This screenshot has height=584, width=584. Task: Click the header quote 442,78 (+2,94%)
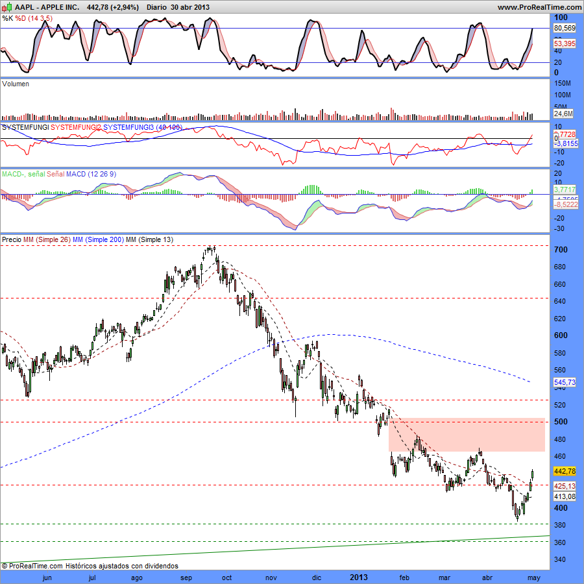click(112, 7)
